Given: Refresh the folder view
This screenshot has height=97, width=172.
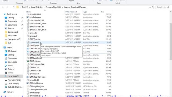Looking at the screenshot, I should click(152, 7).
